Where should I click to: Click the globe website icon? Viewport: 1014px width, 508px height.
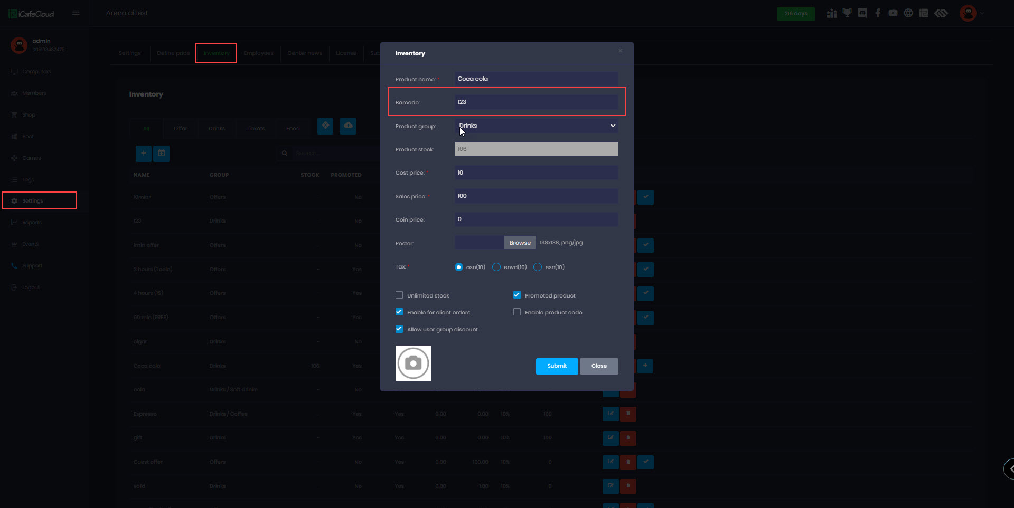point(908,13)
